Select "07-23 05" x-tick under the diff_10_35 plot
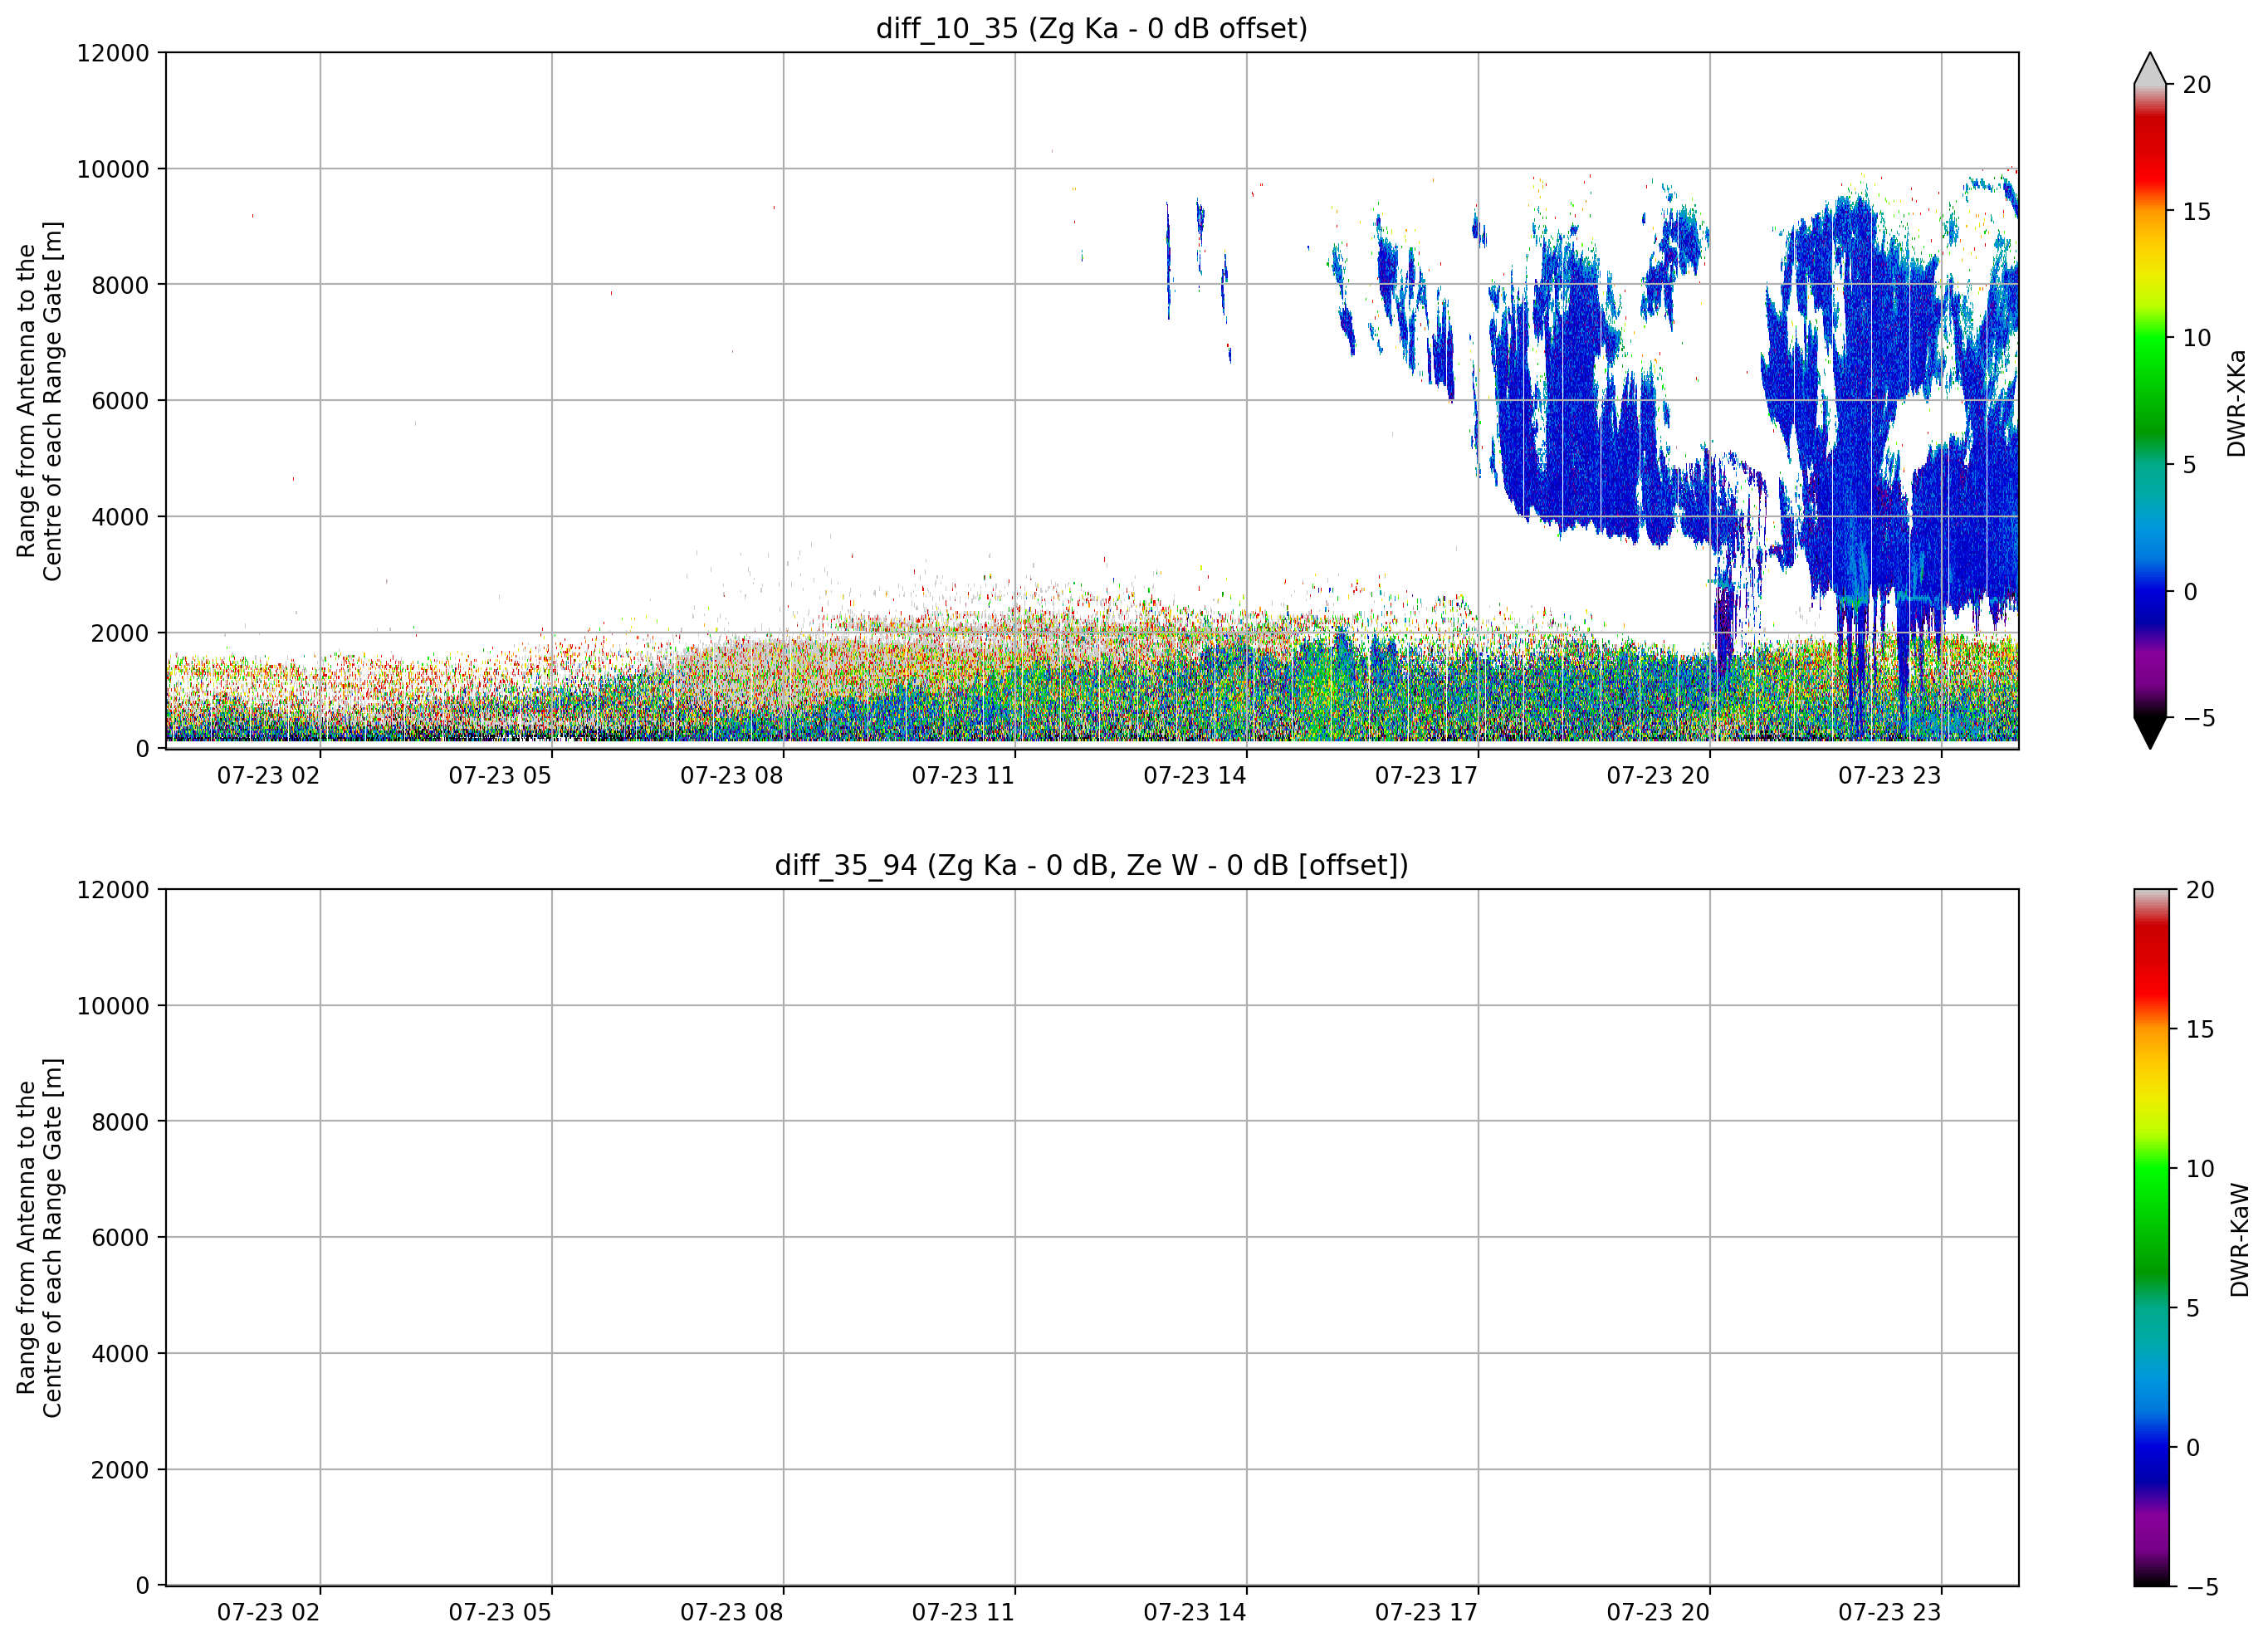Viewport: 2268px width, 1642px height. (x=500, y=776)
